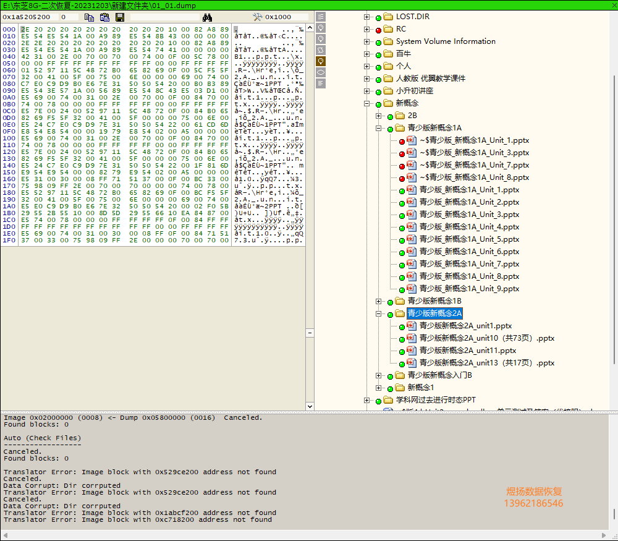Save dump using the floppy disk icon

[x=120, y=17]
